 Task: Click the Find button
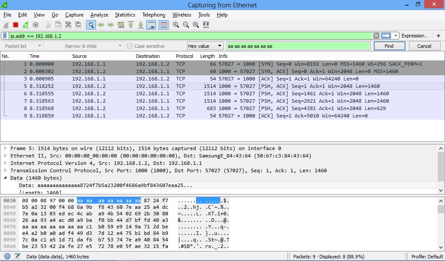pos(389,46)
